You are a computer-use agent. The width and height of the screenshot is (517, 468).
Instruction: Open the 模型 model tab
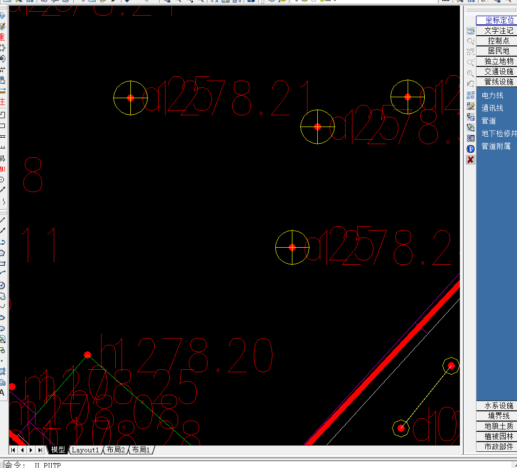[58, 450]
